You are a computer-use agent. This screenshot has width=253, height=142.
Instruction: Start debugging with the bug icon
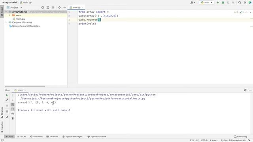(x=223, y=2)
